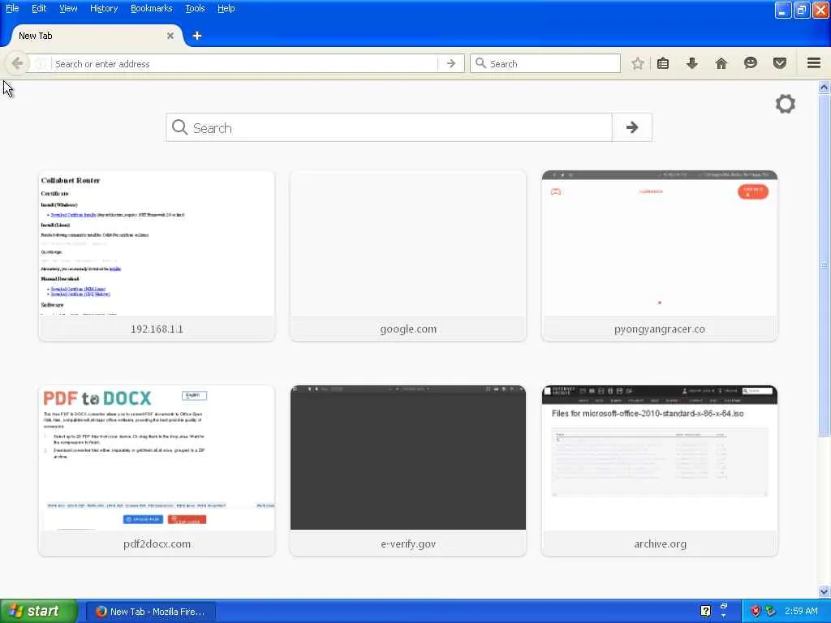Screen dimensions: 831x623
Task: Click the archive.org tile label
Action: tap(660, 544)
